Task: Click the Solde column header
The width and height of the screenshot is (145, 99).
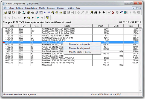Action: tap(131, 26)
